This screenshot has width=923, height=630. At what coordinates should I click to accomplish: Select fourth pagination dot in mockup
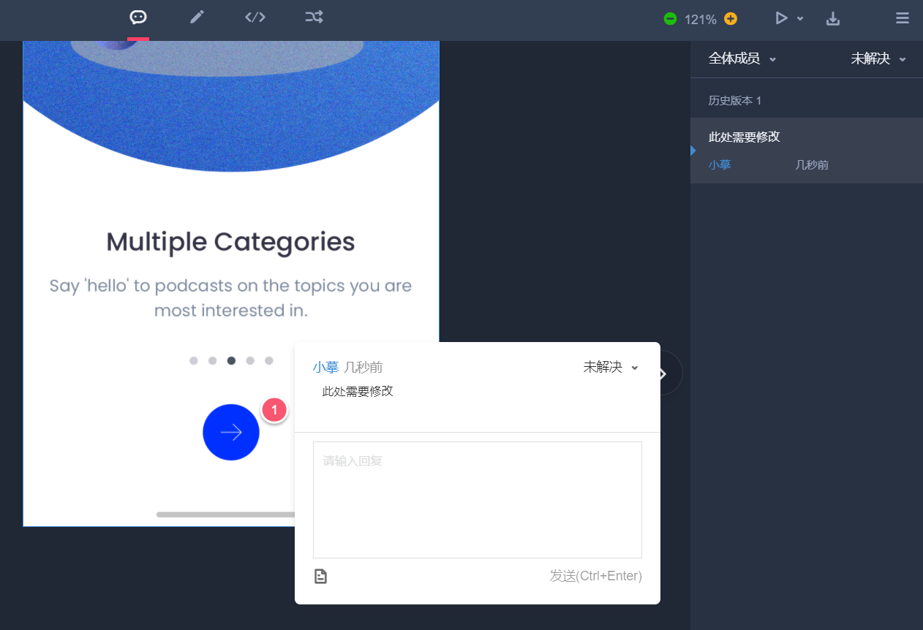coord(250,360)
